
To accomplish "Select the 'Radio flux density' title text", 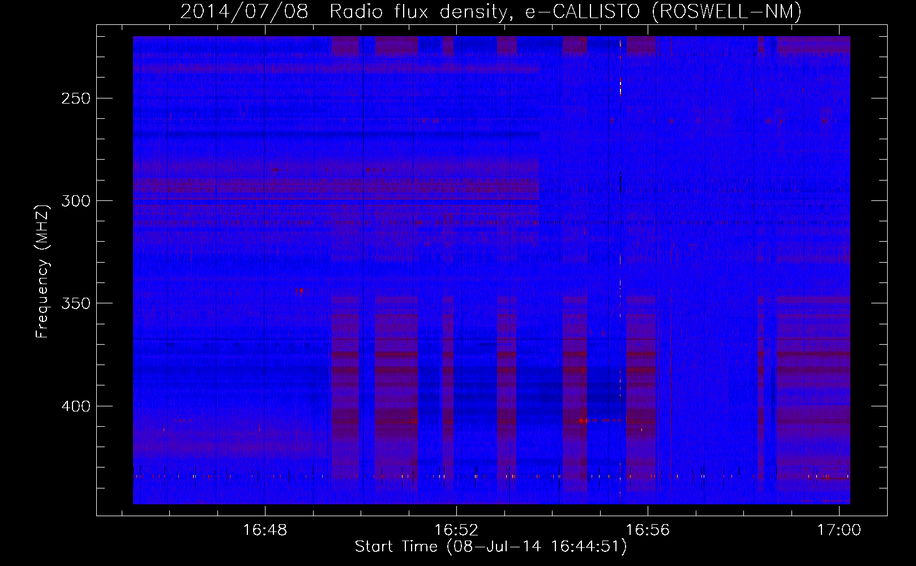I will coord(418,11).
